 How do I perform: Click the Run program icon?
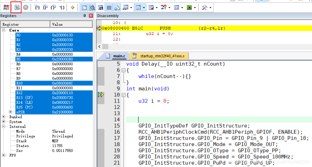[17, 7]
